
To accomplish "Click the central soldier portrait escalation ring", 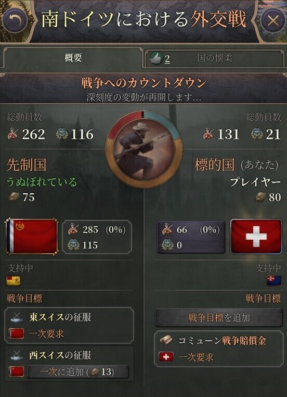I will point(143,150).
